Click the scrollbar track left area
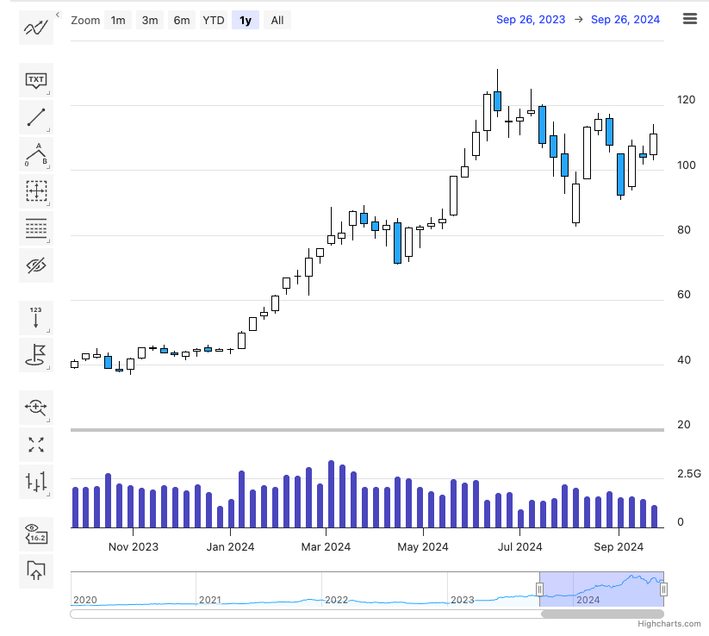Screen dimensions: 709x636 [x=306, y=614]
